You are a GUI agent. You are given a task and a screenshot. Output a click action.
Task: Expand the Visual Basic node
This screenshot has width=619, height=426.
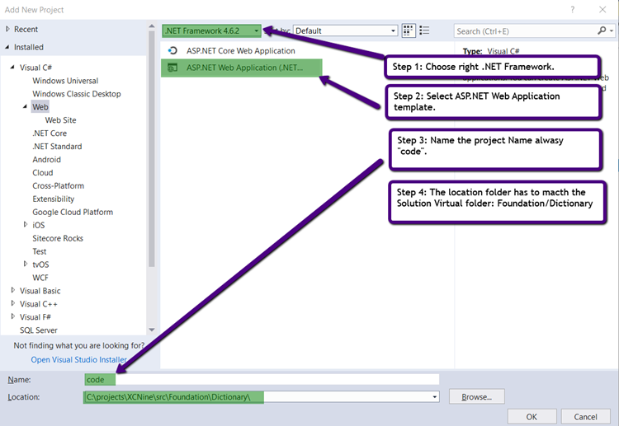[x=13, y=290]
